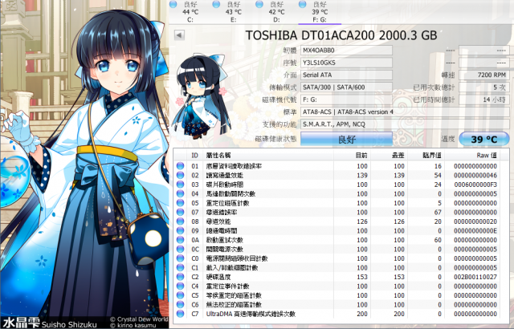Select raw value 00000000000E in row 09
The image size is (514, 329).
[x=475, y=231]
